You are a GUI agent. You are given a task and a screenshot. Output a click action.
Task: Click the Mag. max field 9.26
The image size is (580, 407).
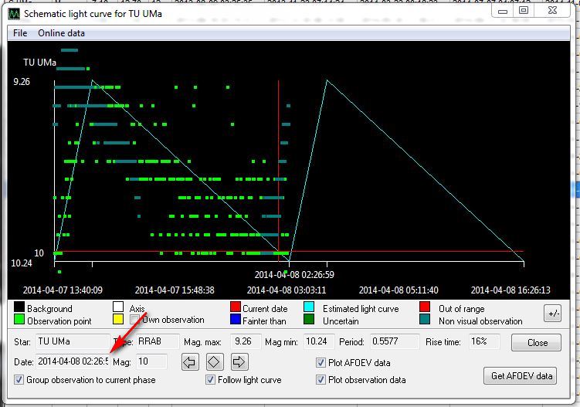pos(246,341)
